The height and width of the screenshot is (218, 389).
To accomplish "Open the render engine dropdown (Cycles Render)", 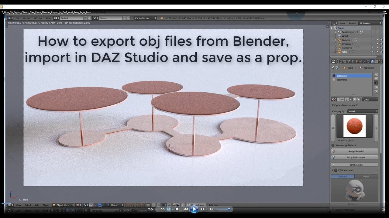I will (x=145, y=18).
